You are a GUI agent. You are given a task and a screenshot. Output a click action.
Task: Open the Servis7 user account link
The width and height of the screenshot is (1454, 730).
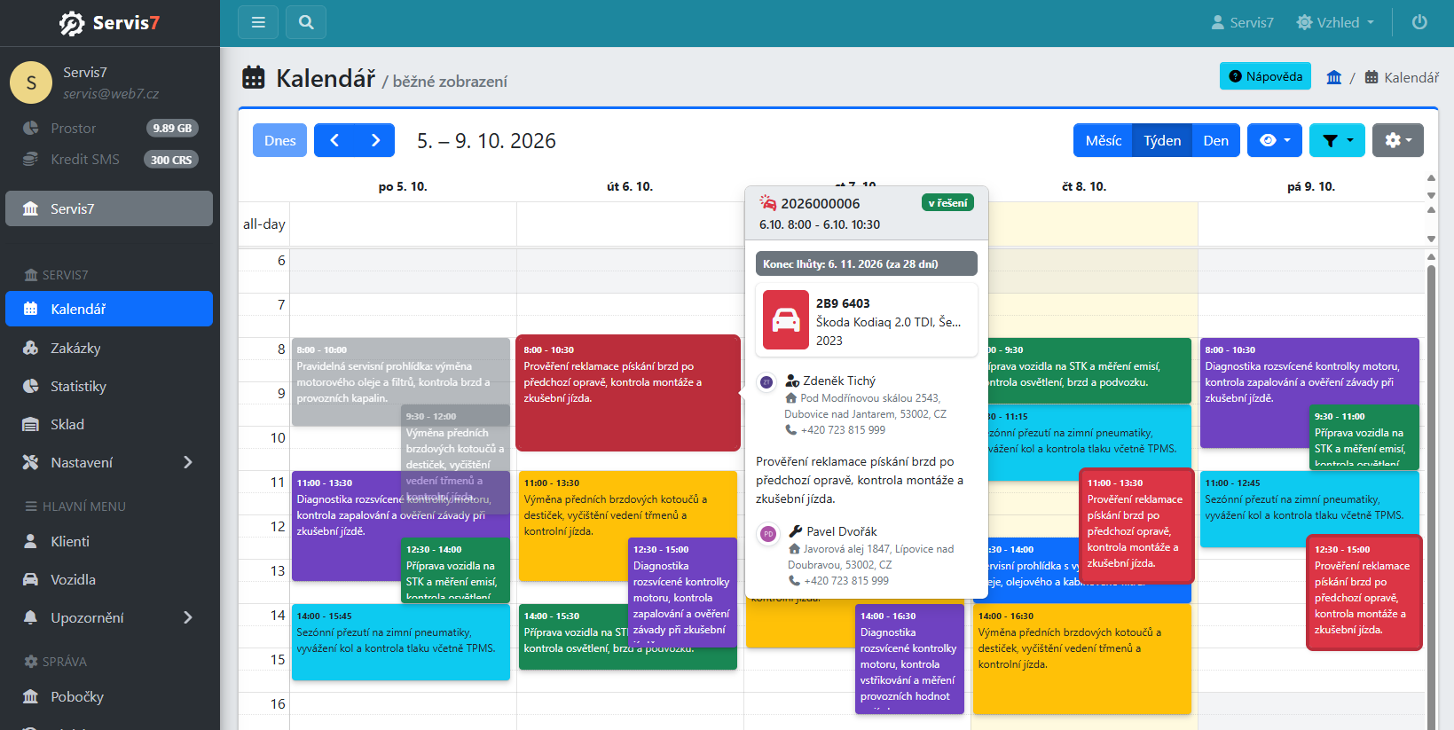(x=1242, y=22)
